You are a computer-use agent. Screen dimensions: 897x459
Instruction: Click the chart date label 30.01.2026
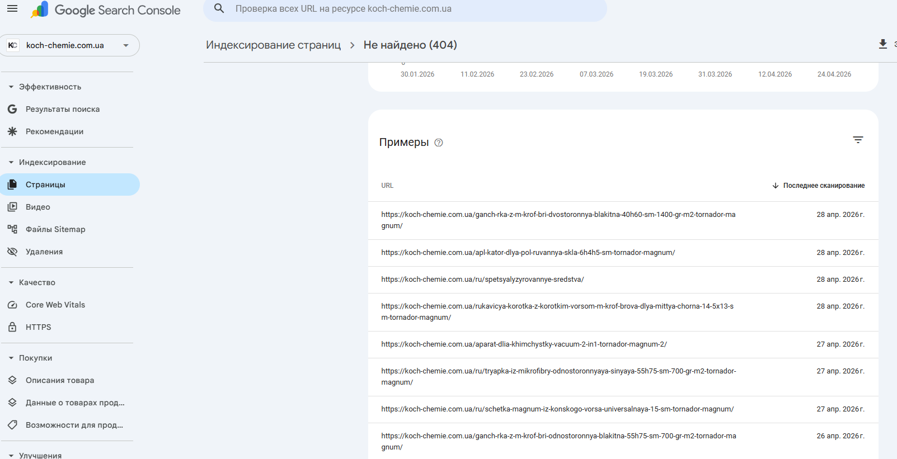pos(417,74)
